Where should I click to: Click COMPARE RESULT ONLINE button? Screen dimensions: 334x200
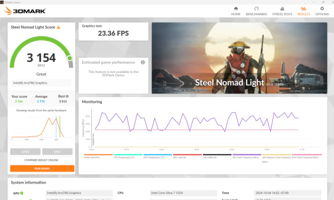(x=41, y=160)
